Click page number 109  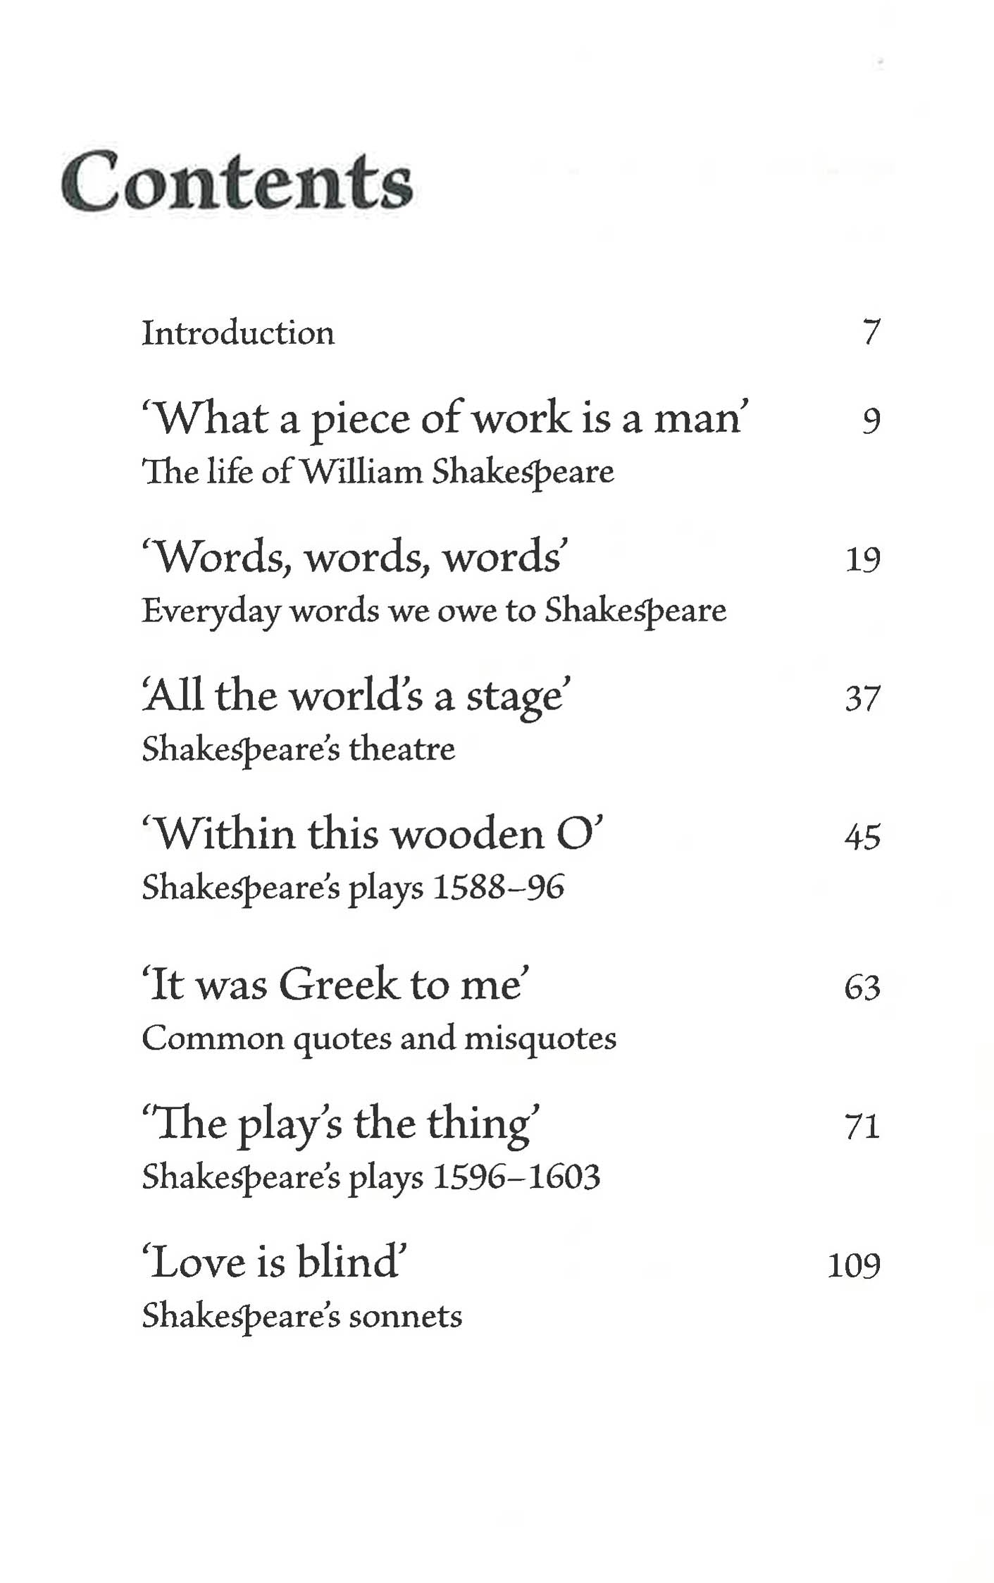click(x=855, y=1265)
